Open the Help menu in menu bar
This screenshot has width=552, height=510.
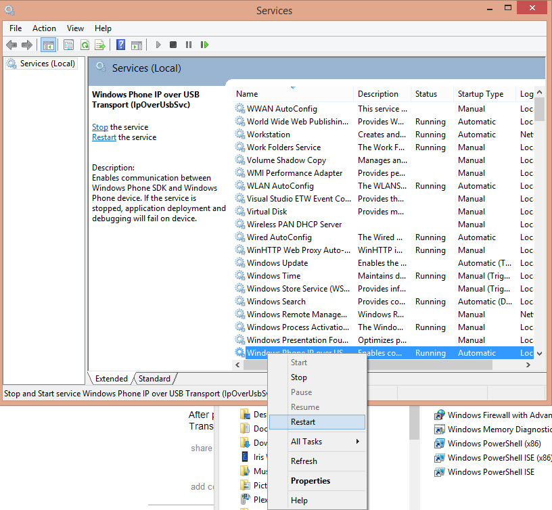(103, 28)
